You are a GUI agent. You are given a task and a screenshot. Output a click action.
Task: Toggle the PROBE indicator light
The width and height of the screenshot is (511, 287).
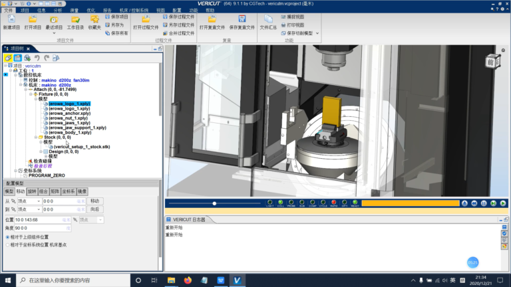(x=291, y=203)
